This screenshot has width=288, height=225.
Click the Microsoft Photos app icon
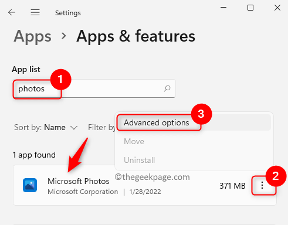click(30, 185)
